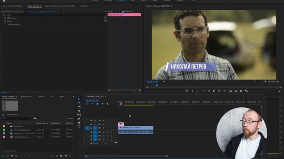Select the Track Select Forward tool
This screenshot has height=159, width=284.
pyautogui.click(x=79, y=103)
